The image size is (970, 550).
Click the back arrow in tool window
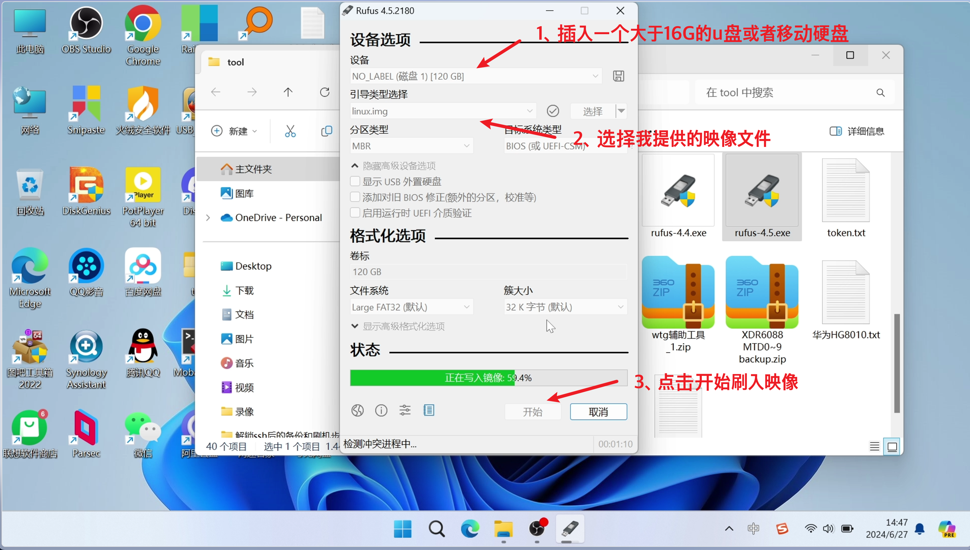216,92
